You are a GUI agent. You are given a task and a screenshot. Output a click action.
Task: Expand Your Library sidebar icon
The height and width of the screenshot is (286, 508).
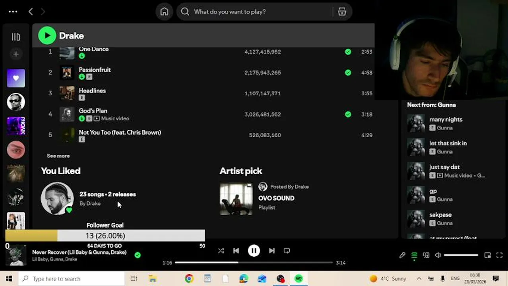click(16, 37)
